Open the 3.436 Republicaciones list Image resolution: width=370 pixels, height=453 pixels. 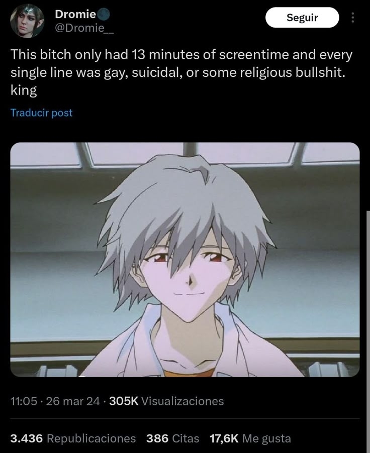point(73,438)
